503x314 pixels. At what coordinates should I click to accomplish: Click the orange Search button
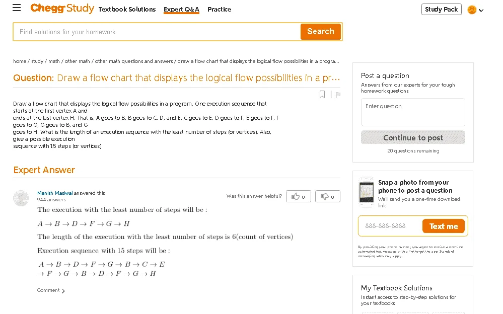(x=320, y=31)
